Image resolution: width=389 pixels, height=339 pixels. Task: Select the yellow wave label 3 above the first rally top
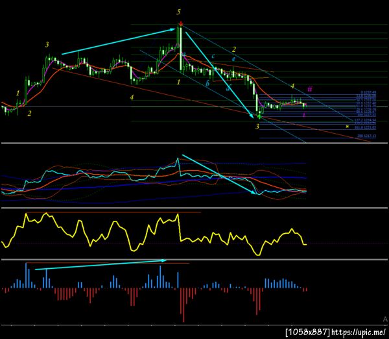(x=47, y=45)
